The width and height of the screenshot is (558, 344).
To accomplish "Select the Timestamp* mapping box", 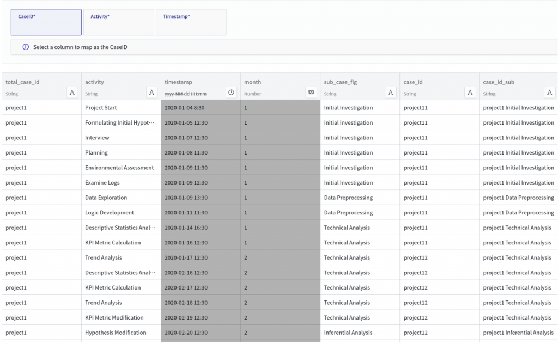I will (191, 22).
